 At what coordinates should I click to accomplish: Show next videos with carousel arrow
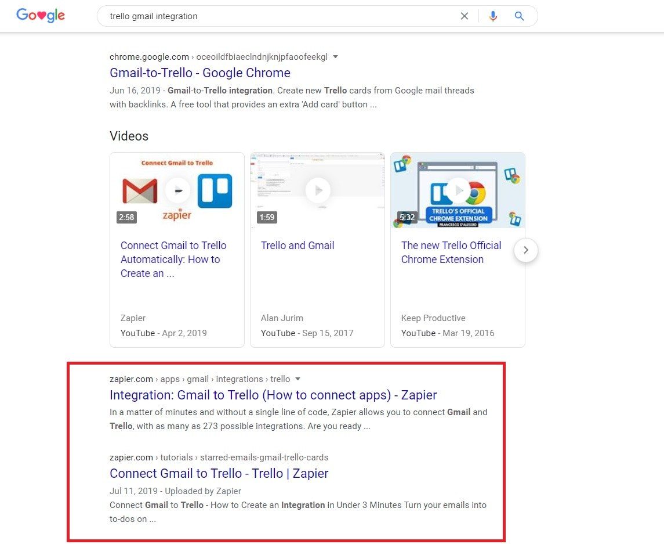[526, 250]
